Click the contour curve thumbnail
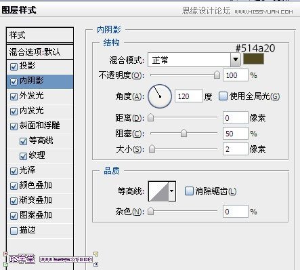 tap(158, 191)
